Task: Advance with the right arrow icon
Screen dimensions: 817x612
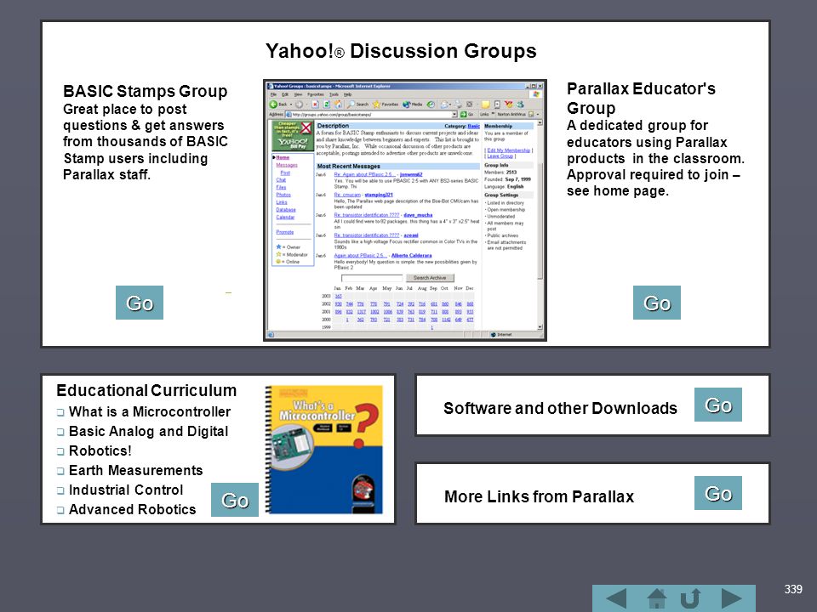Action: [732, 599]
